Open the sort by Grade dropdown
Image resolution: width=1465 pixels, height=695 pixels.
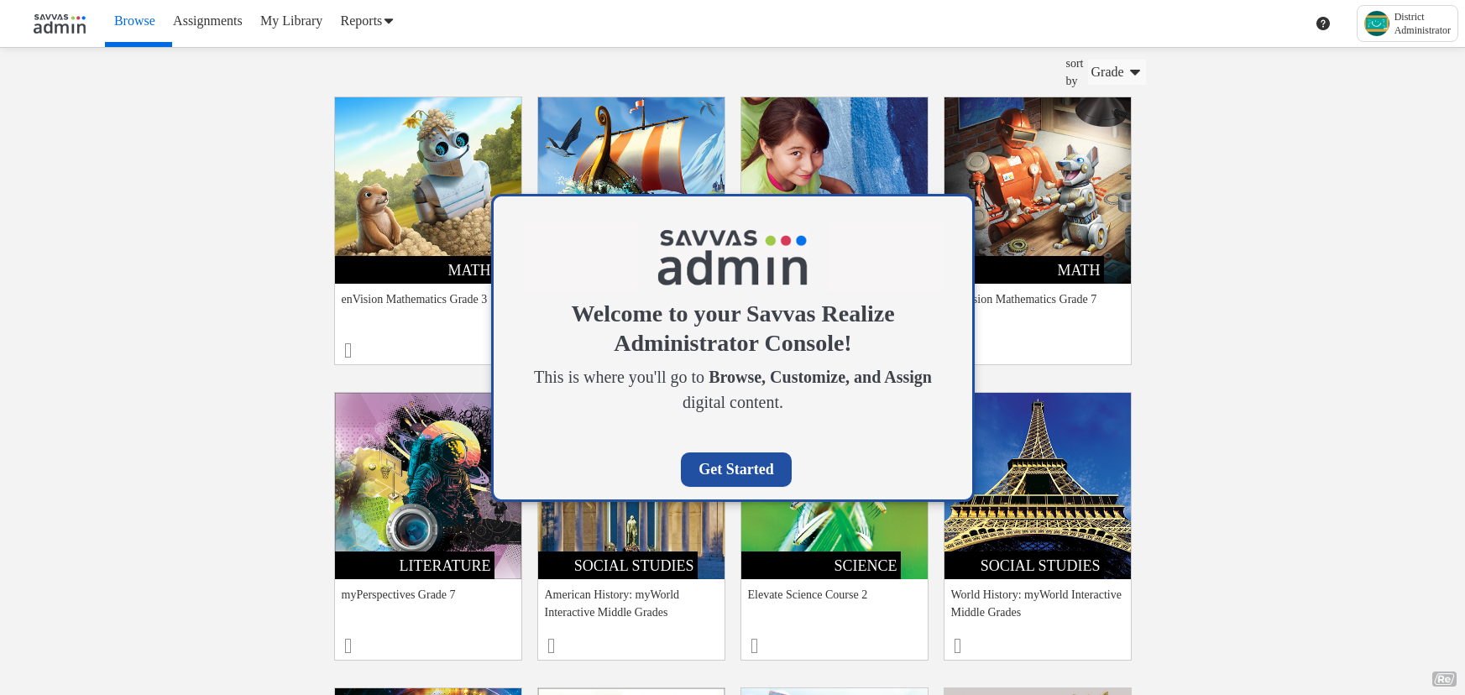click(1115, 72)
